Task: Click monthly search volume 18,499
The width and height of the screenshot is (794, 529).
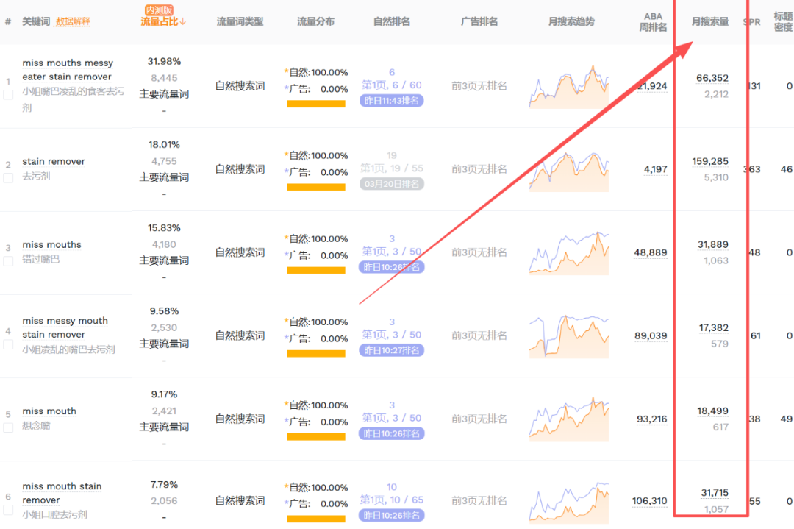Action: coord(712,411)
